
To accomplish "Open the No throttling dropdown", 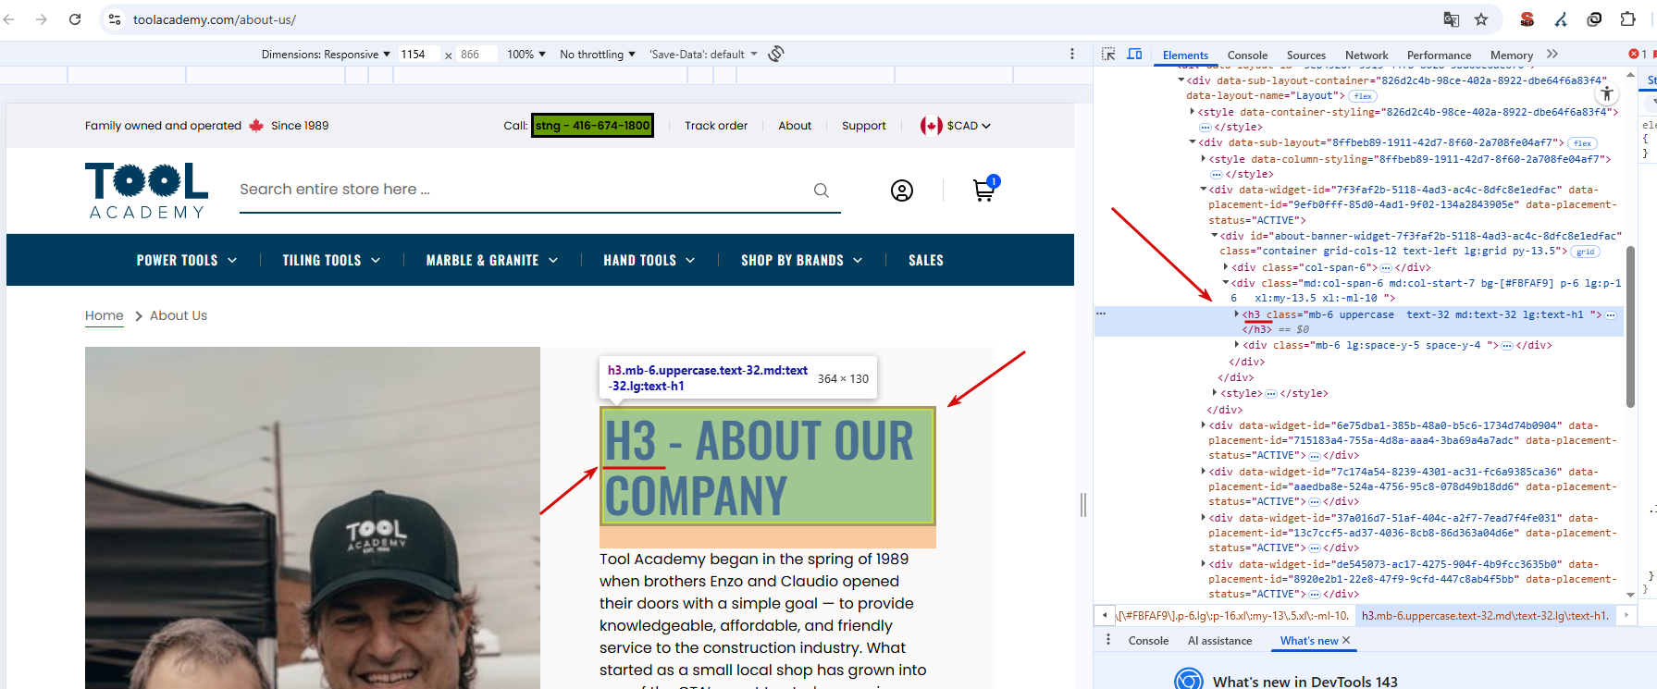I will click(x=598, y=55).
